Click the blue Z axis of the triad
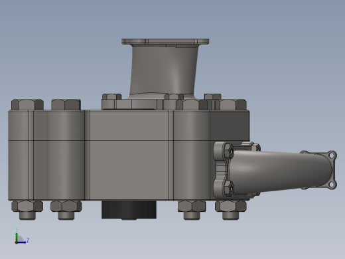This screenshot has height=259, width=345. (21, 242)
